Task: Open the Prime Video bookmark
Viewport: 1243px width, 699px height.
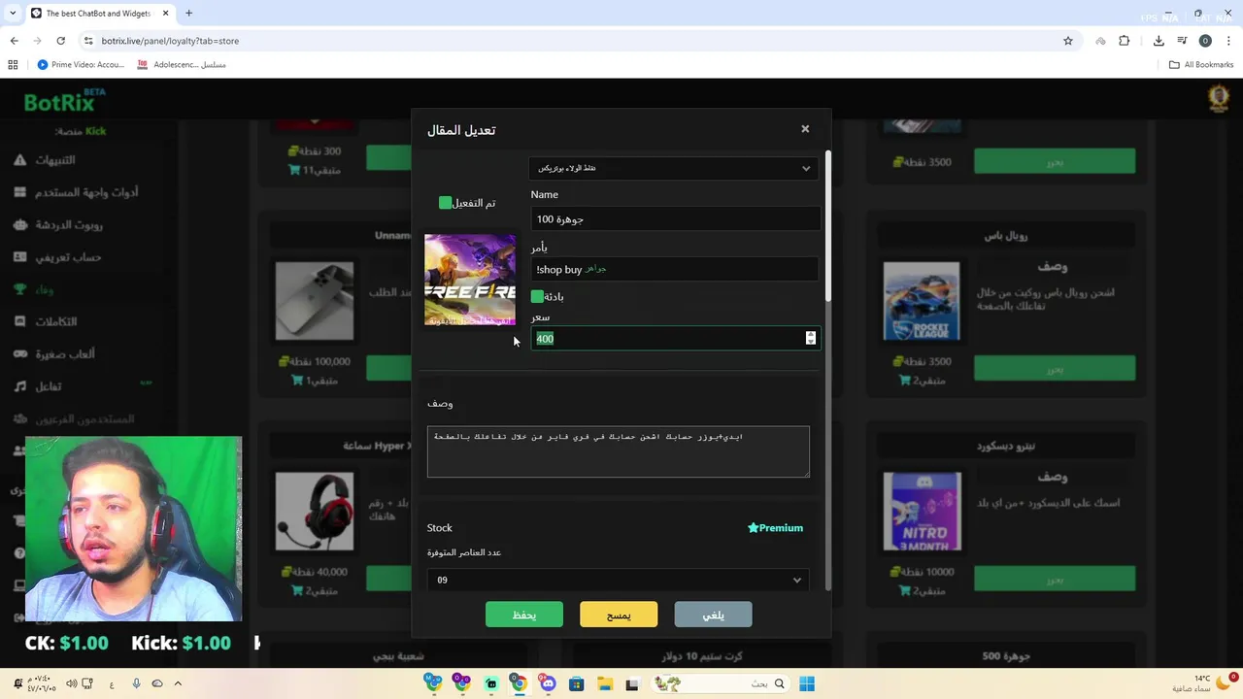Action: [x=81, y=65]
